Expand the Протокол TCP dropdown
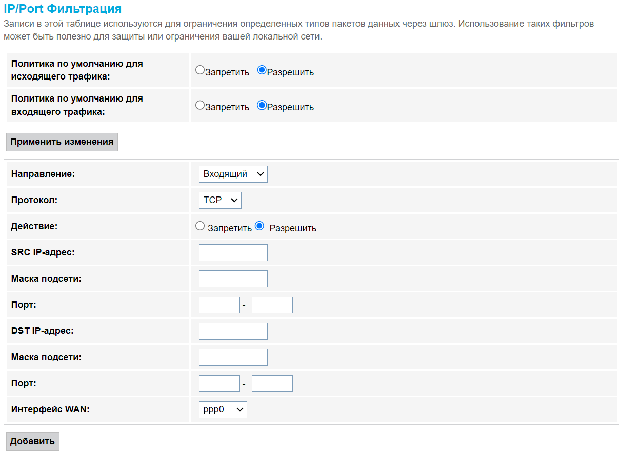Image resolution: width=619 pixels, height=454 pixels. click(219, 200)
